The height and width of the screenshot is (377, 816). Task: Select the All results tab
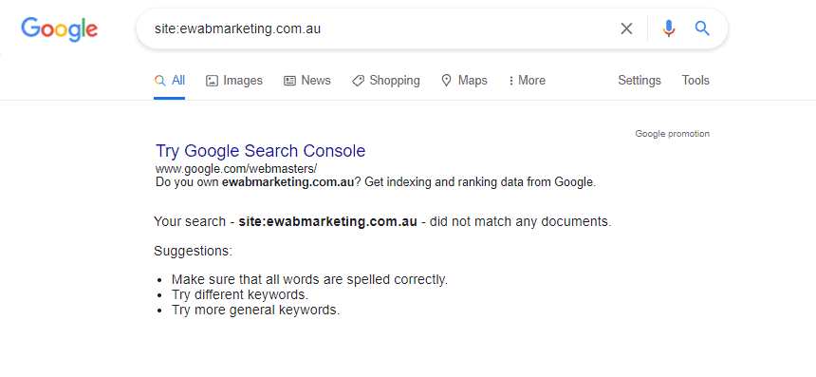(x=170, y=81)
